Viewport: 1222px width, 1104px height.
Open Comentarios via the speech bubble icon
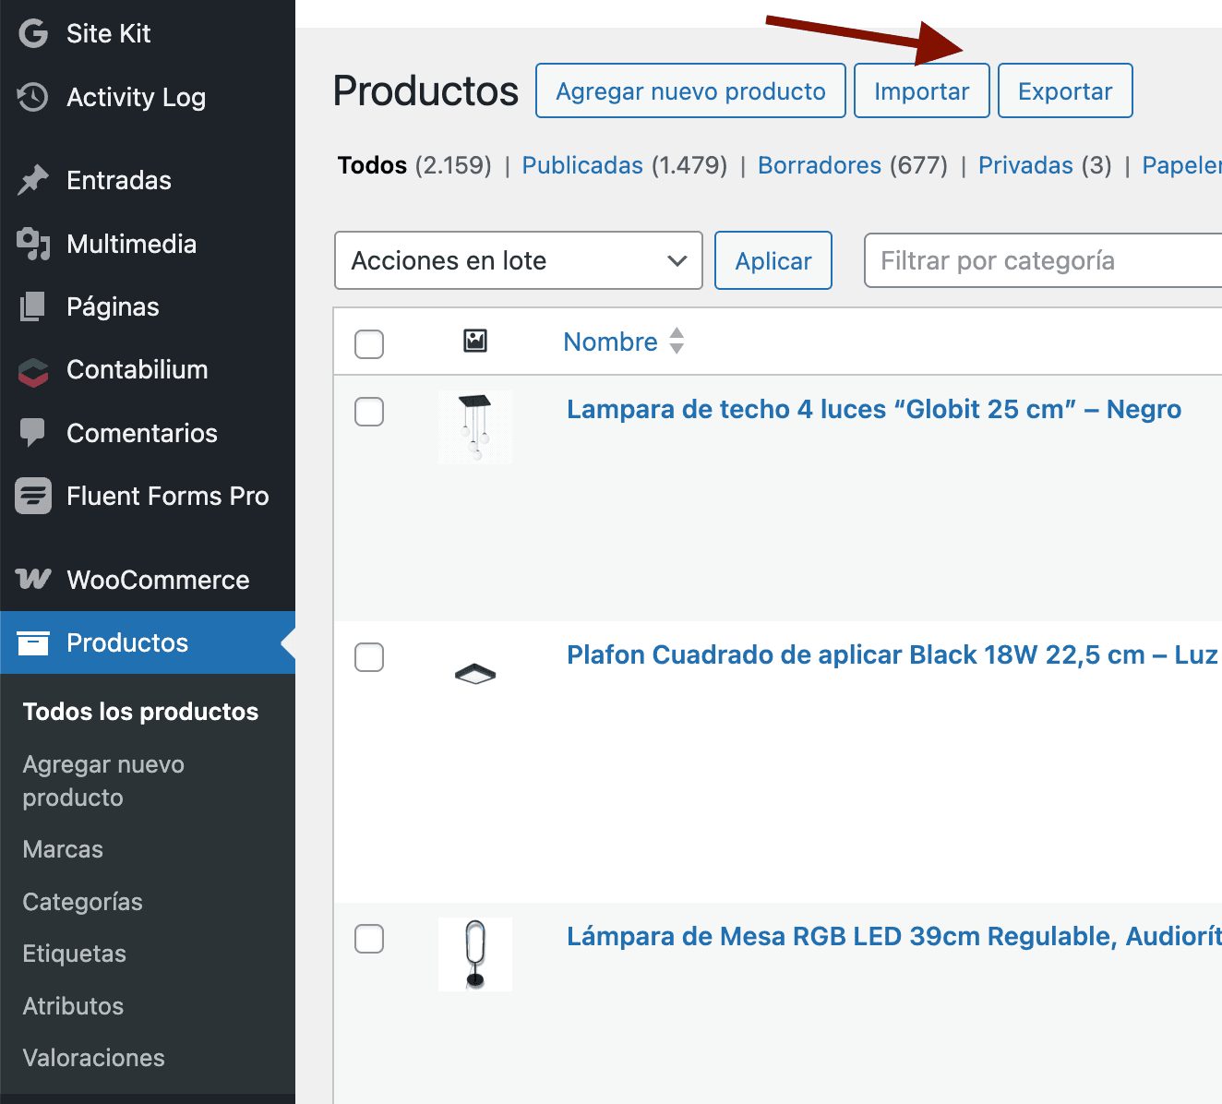point(32,432)
